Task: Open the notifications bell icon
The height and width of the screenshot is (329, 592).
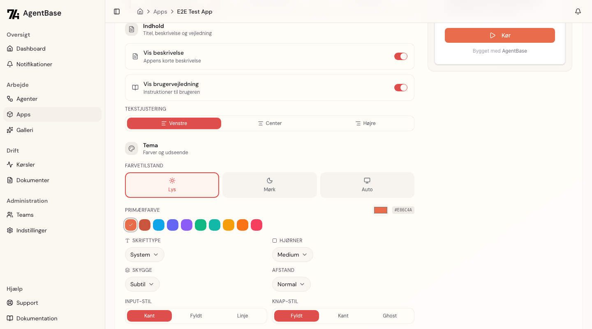Action: [x=578, y=12]
